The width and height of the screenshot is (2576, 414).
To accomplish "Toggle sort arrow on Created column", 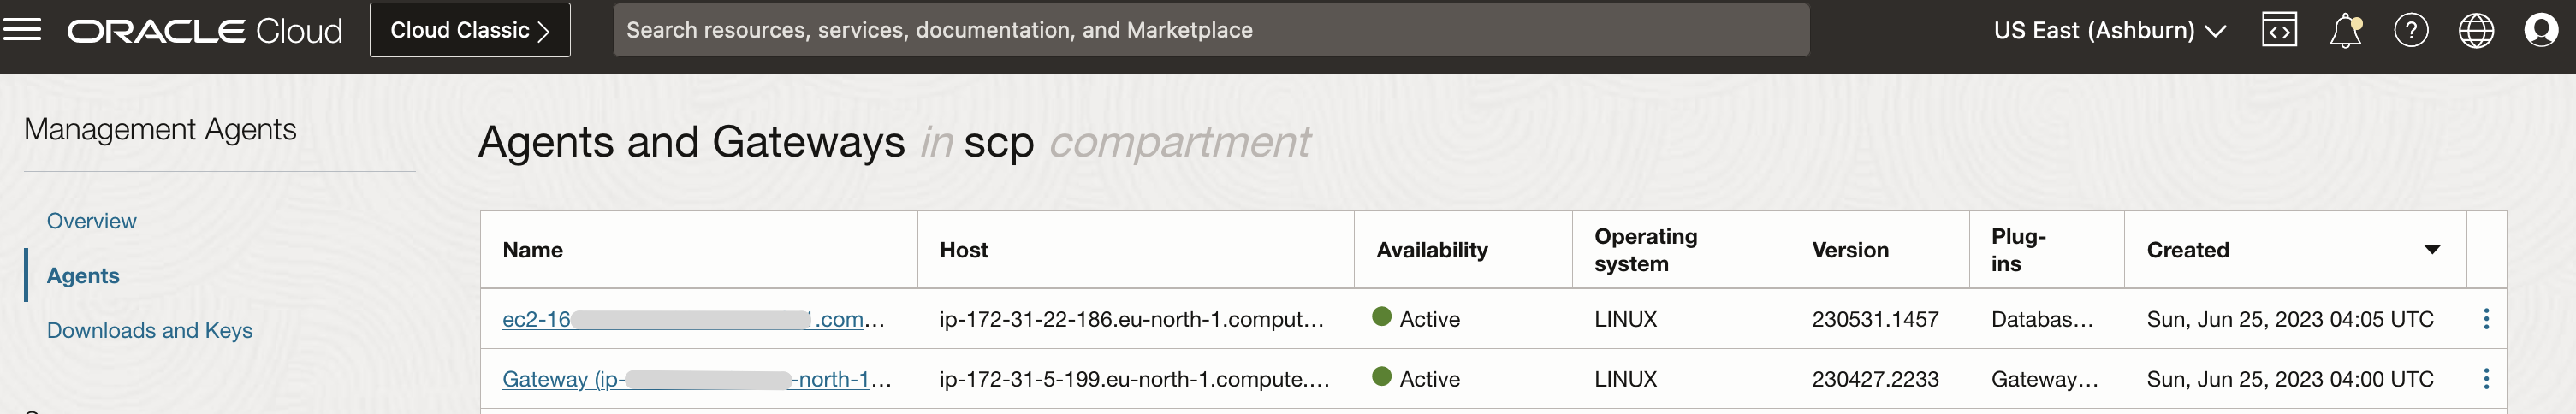I will click(2432, 250).
